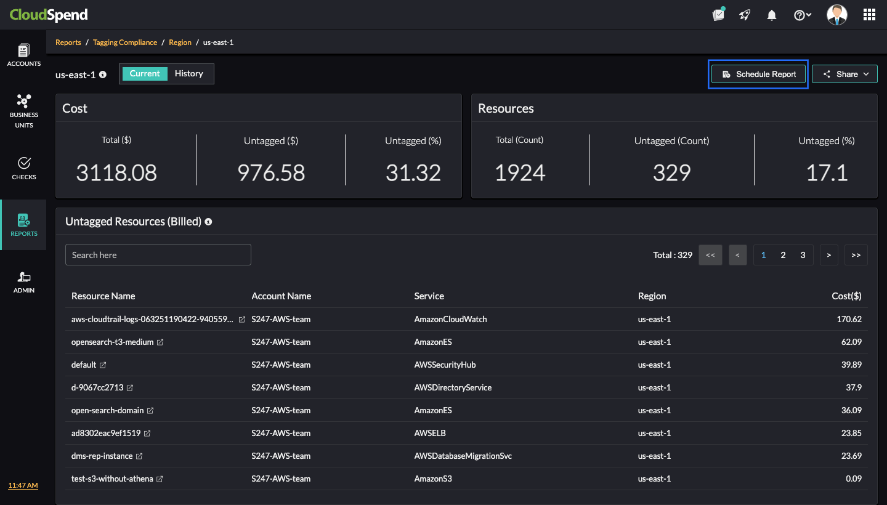
Task: Open notifications via the bell icon
Action: (x=771, y=14)
